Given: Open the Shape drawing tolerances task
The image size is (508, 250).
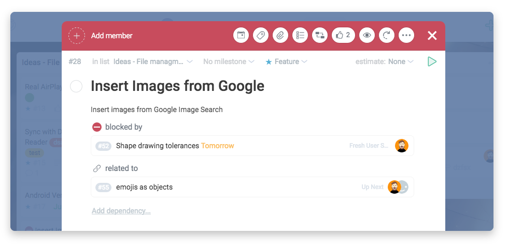Looking at the screenshot, I should tap(158, 146).
